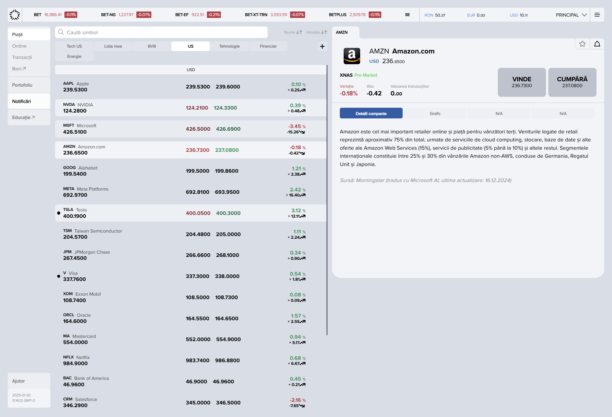Viewport: 612px width, 417px height.
Task: Open Notificări in the sidebar
Action: [29, 101]
